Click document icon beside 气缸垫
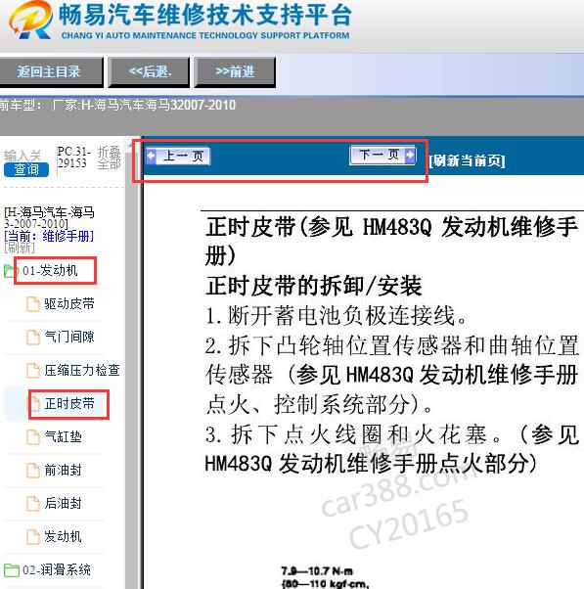The width and height of the screenshot is (584, 589). (x=33, y=437)
